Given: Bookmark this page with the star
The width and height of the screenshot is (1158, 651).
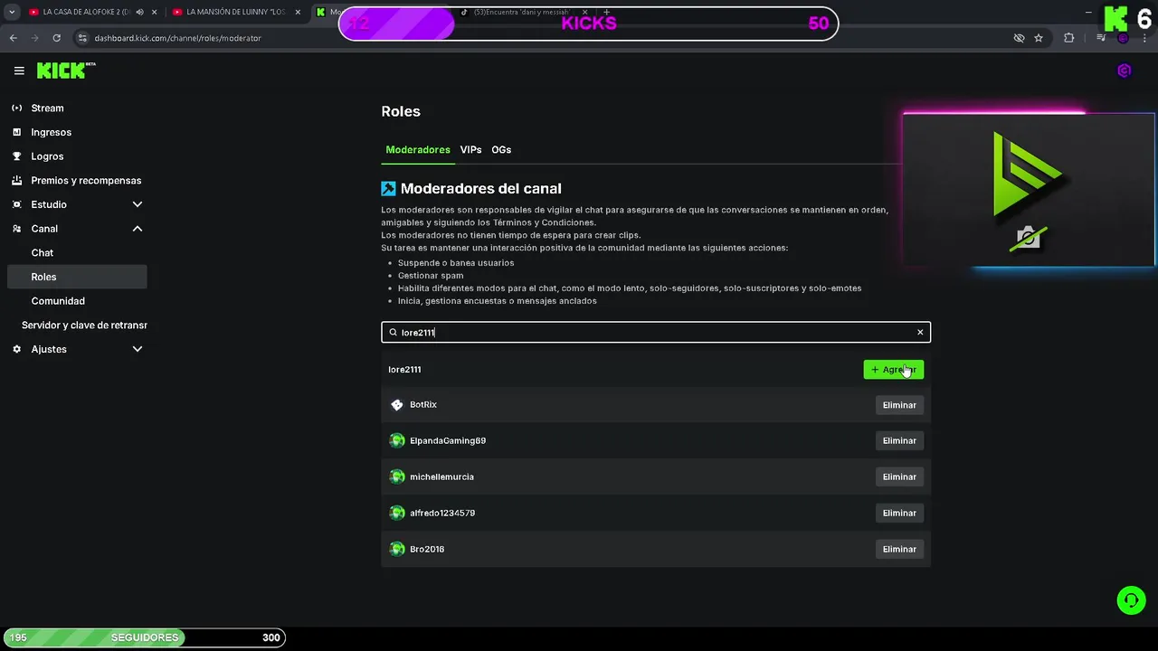Looking at the screenshot, I should pos(1039,38).
